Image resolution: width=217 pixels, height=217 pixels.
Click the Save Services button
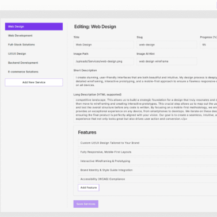(86, 204)
